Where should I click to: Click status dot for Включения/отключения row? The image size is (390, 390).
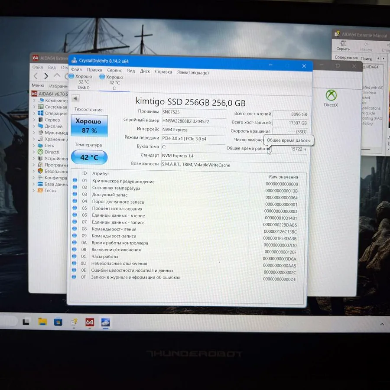[75, 249]
